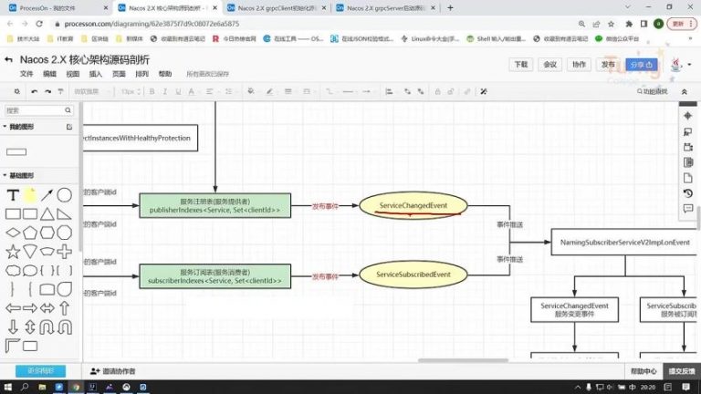701x394 pixels.
Task: Collapse the 基础图形 shapes section
Action: coord(5,175)
